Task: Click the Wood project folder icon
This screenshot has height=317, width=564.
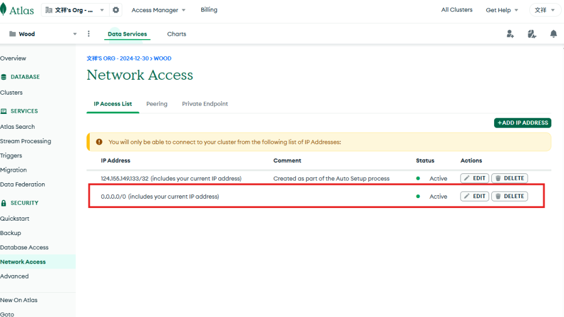Action: click(x=12, y=34)
